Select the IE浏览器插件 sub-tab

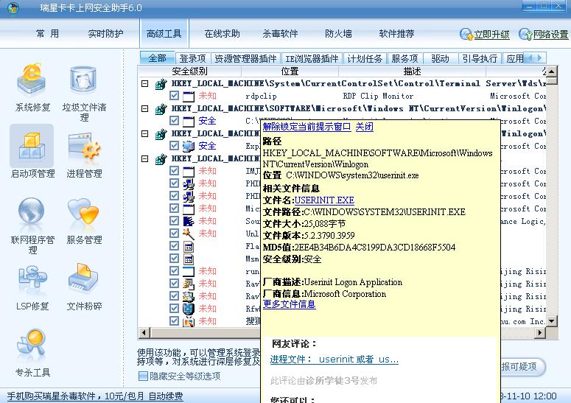pyautogui.click(x=312, y=58)
